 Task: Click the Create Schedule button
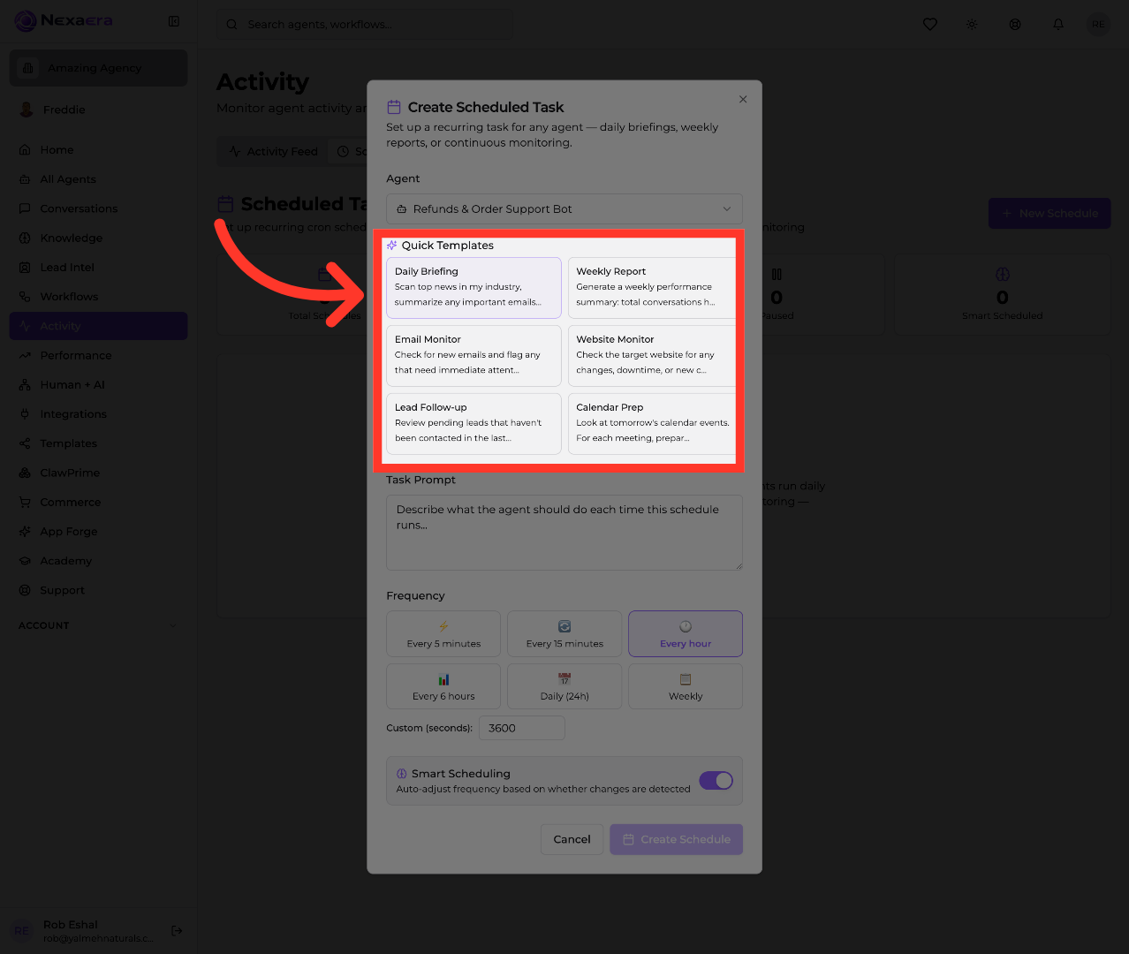pyautogui.click(x=676, y=839)
